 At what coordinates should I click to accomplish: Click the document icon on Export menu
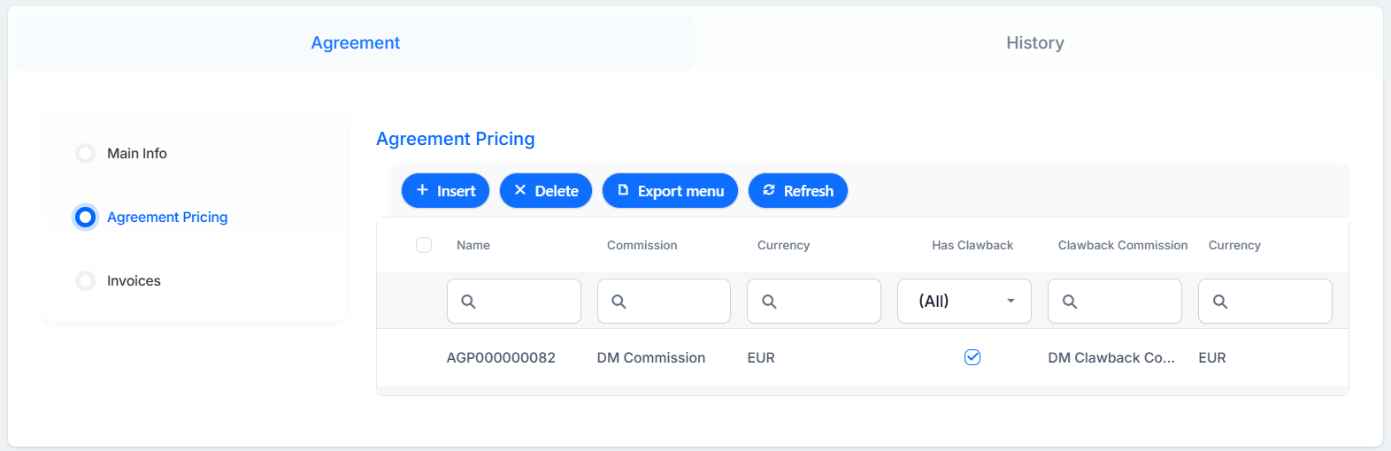(x=623, y=190)
